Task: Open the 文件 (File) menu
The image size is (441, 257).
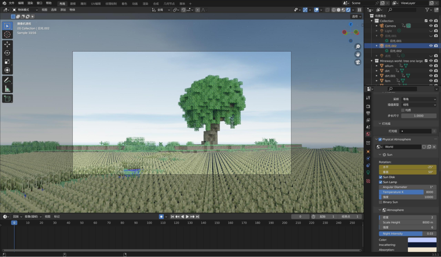Action: pyautogui.click(x=12, y=3)
